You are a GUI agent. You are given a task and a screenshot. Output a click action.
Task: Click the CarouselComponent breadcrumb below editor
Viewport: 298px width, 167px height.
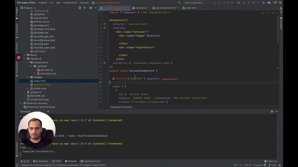tap(121, 107)
